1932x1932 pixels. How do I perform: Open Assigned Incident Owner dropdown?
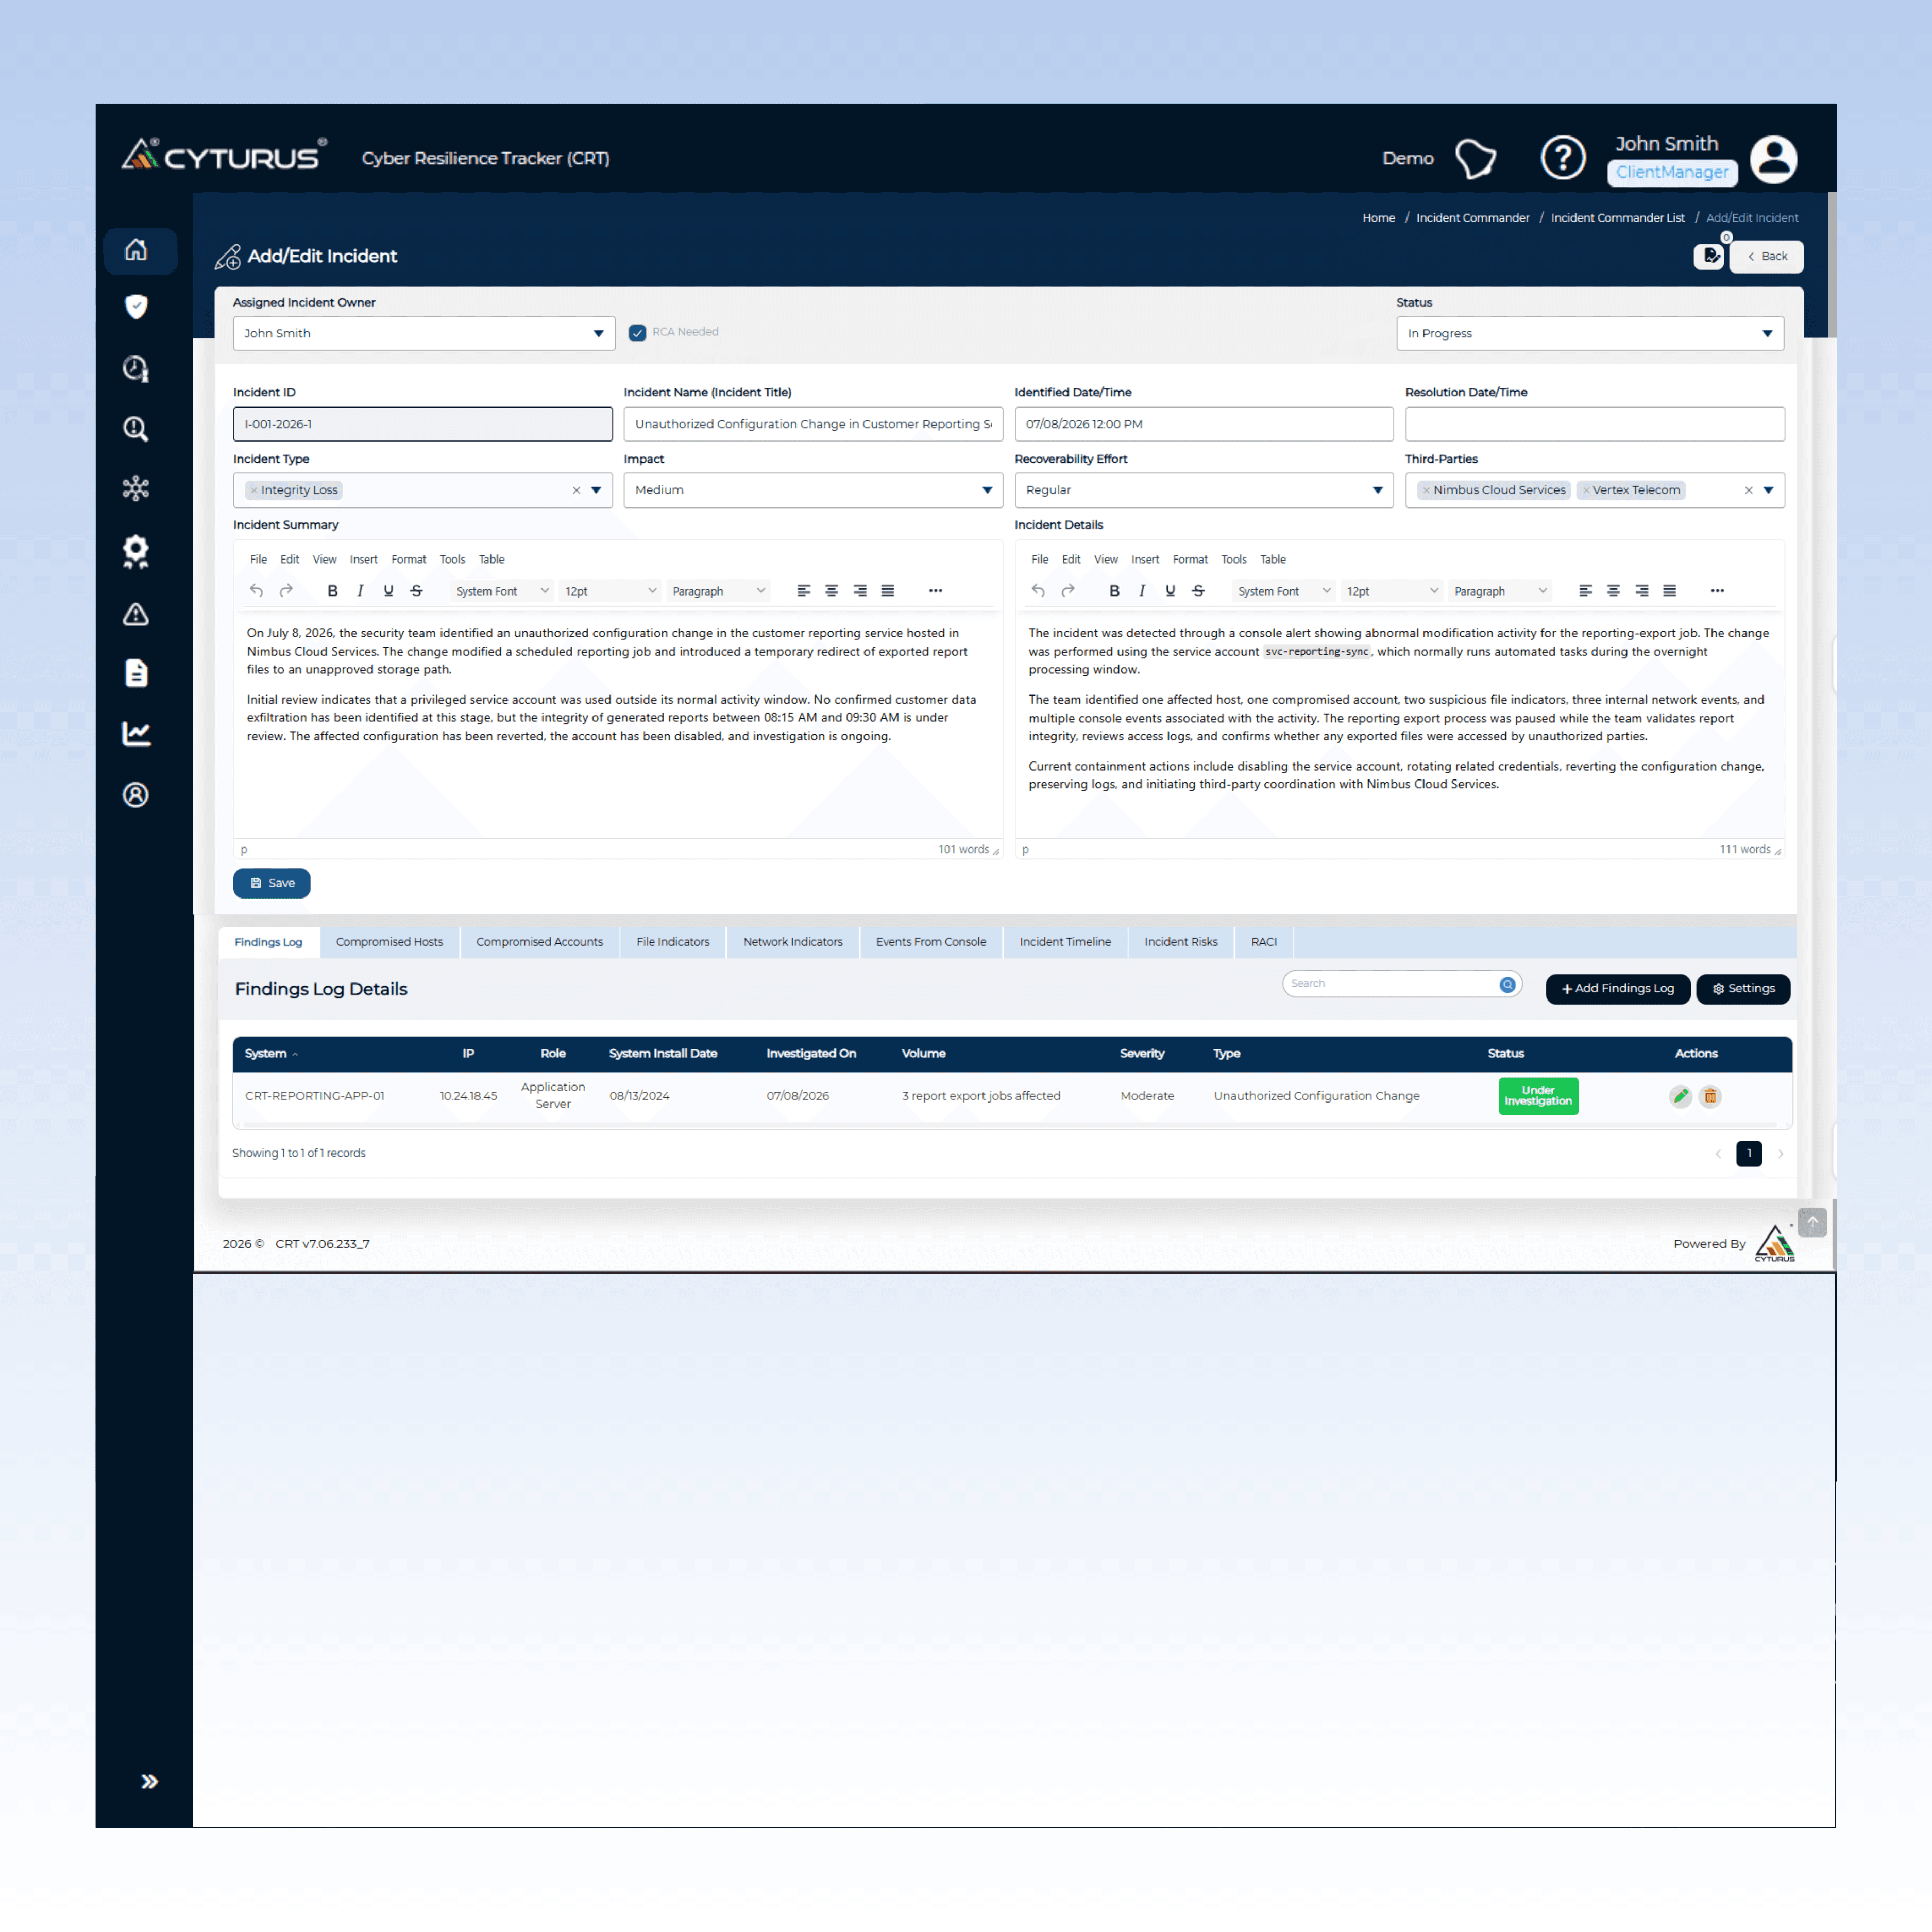point(423,334)
